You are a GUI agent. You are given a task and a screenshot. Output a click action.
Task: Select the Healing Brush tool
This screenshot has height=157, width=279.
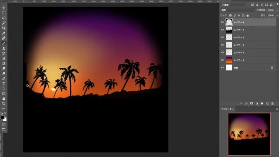click(3, 38)
